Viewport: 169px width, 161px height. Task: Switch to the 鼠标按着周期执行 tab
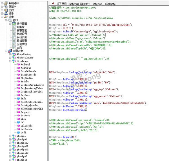pos(80,4)
